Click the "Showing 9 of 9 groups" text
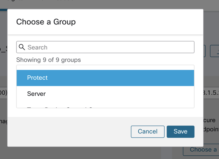Image resolution: width=219 pixels, height=159 pixels. [x=49, y=60]
